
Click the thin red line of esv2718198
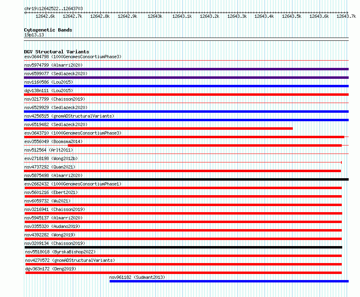(x=183, y=162)
